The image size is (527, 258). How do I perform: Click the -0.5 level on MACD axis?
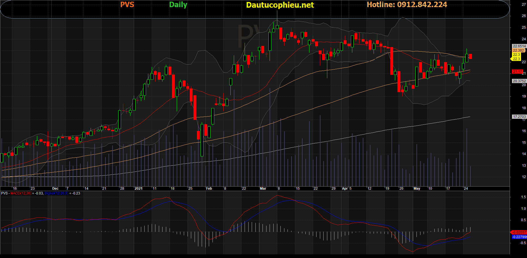(523, 243)
